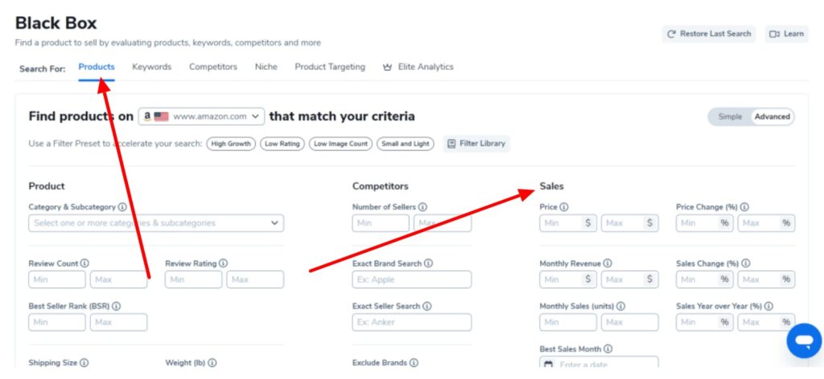Image resolution: width=824 pixels, height=379 pixels.
Task: Open the Elite Analytics tab
Action: tap(418, 67)
